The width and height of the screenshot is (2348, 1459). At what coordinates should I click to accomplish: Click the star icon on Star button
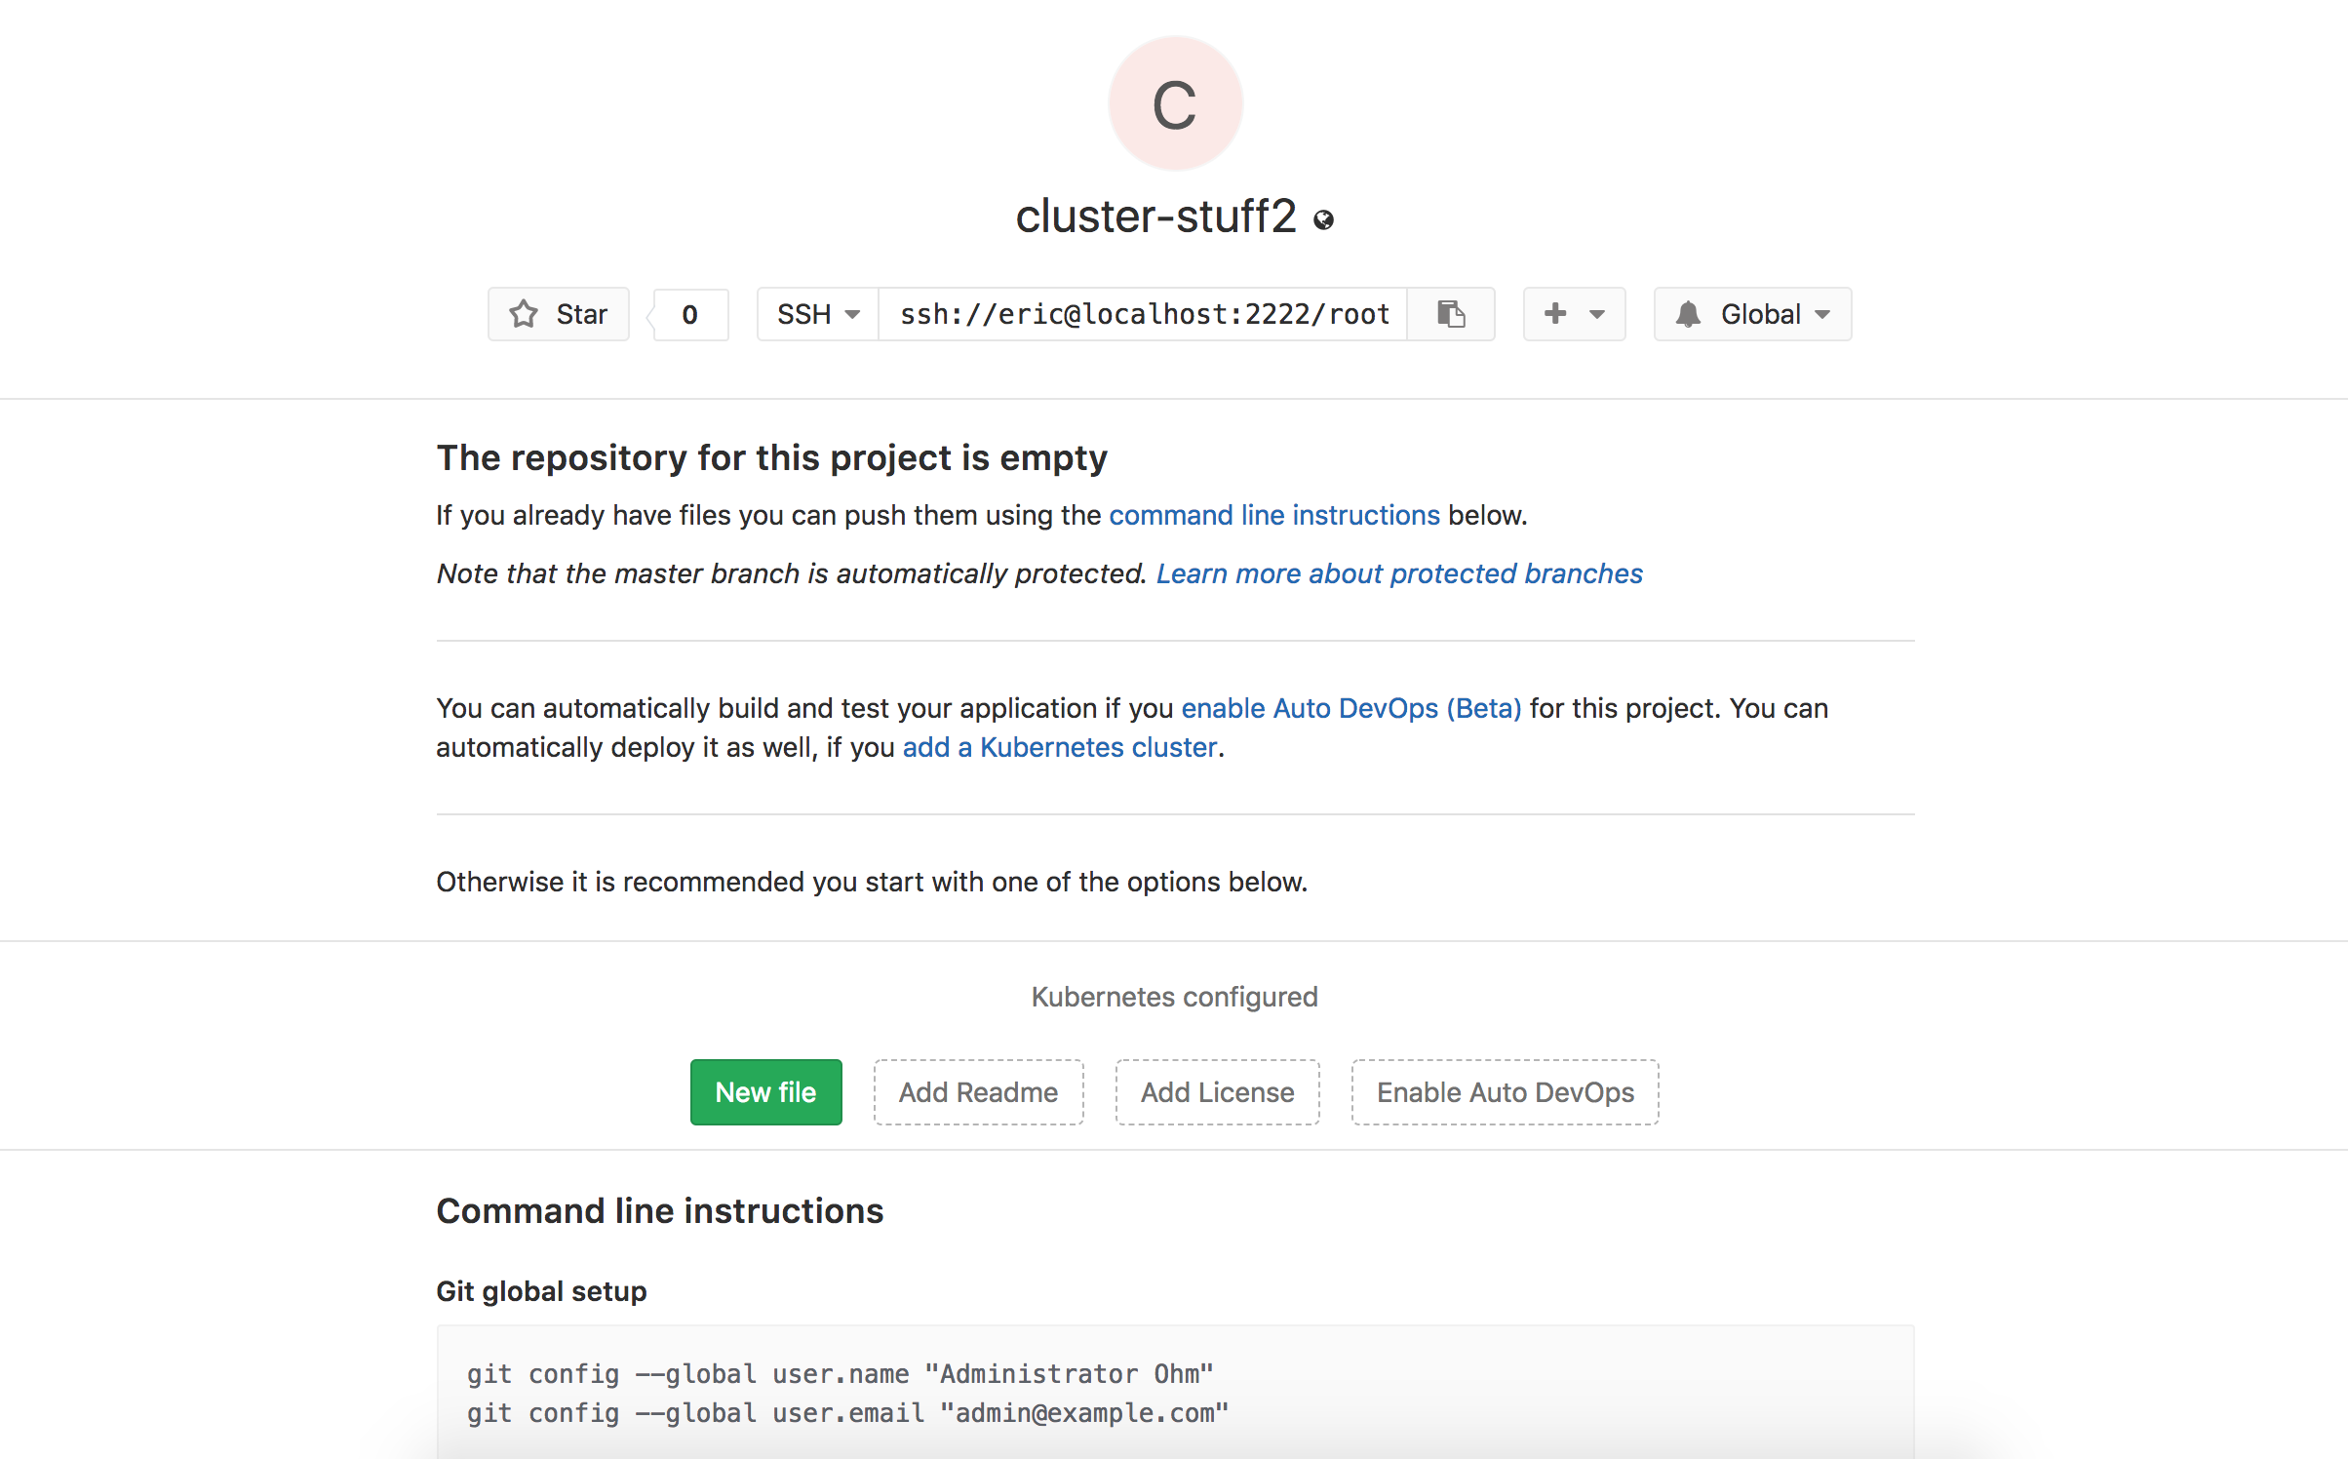coord(524,314)
